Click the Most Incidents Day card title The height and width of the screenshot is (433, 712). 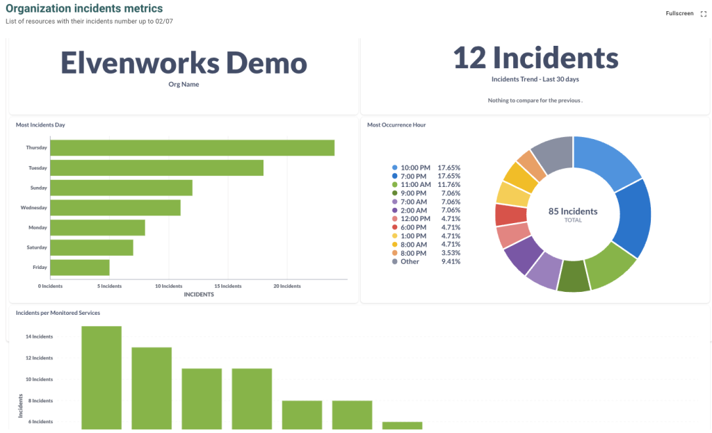pos(40,125)
